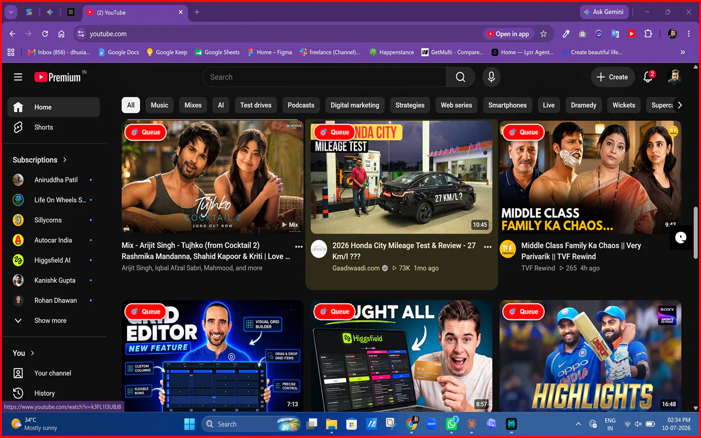
Task: Click Open in app button
Action: click(507, 34)
